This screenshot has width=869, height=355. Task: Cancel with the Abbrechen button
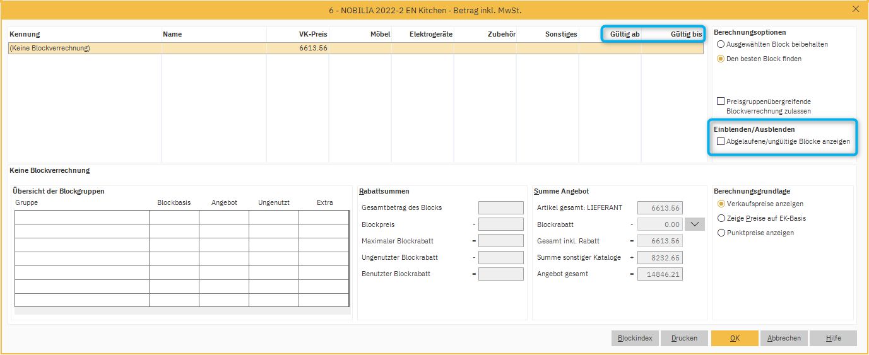(x=784, y=339)
